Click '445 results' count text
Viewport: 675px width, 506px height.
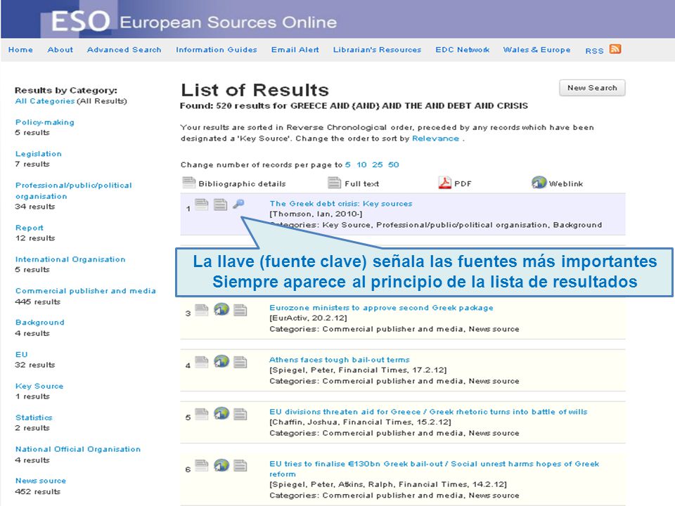(37, 301)
